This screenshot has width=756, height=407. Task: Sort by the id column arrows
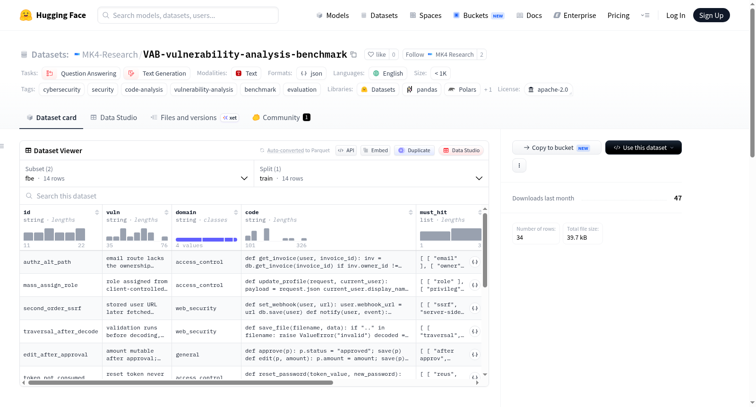[97, 212]
